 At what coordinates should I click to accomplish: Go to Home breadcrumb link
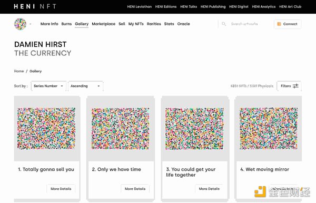coord(19,71)
